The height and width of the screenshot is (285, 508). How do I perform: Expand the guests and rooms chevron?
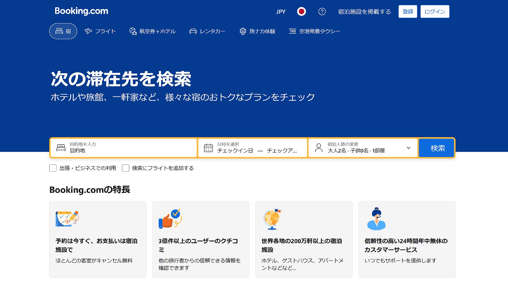point(408,148)
